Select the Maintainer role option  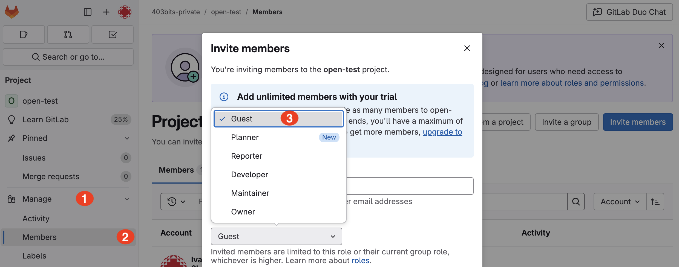click(x=279, y=193)
